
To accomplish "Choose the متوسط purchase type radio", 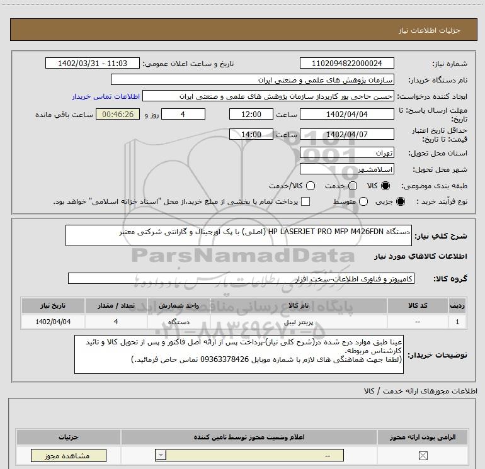I will coord(363,201).
